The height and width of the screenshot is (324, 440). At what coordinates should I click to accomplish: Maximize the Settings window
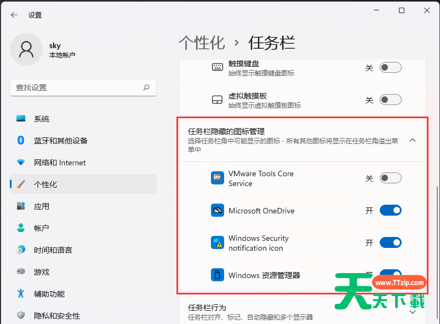402,10
